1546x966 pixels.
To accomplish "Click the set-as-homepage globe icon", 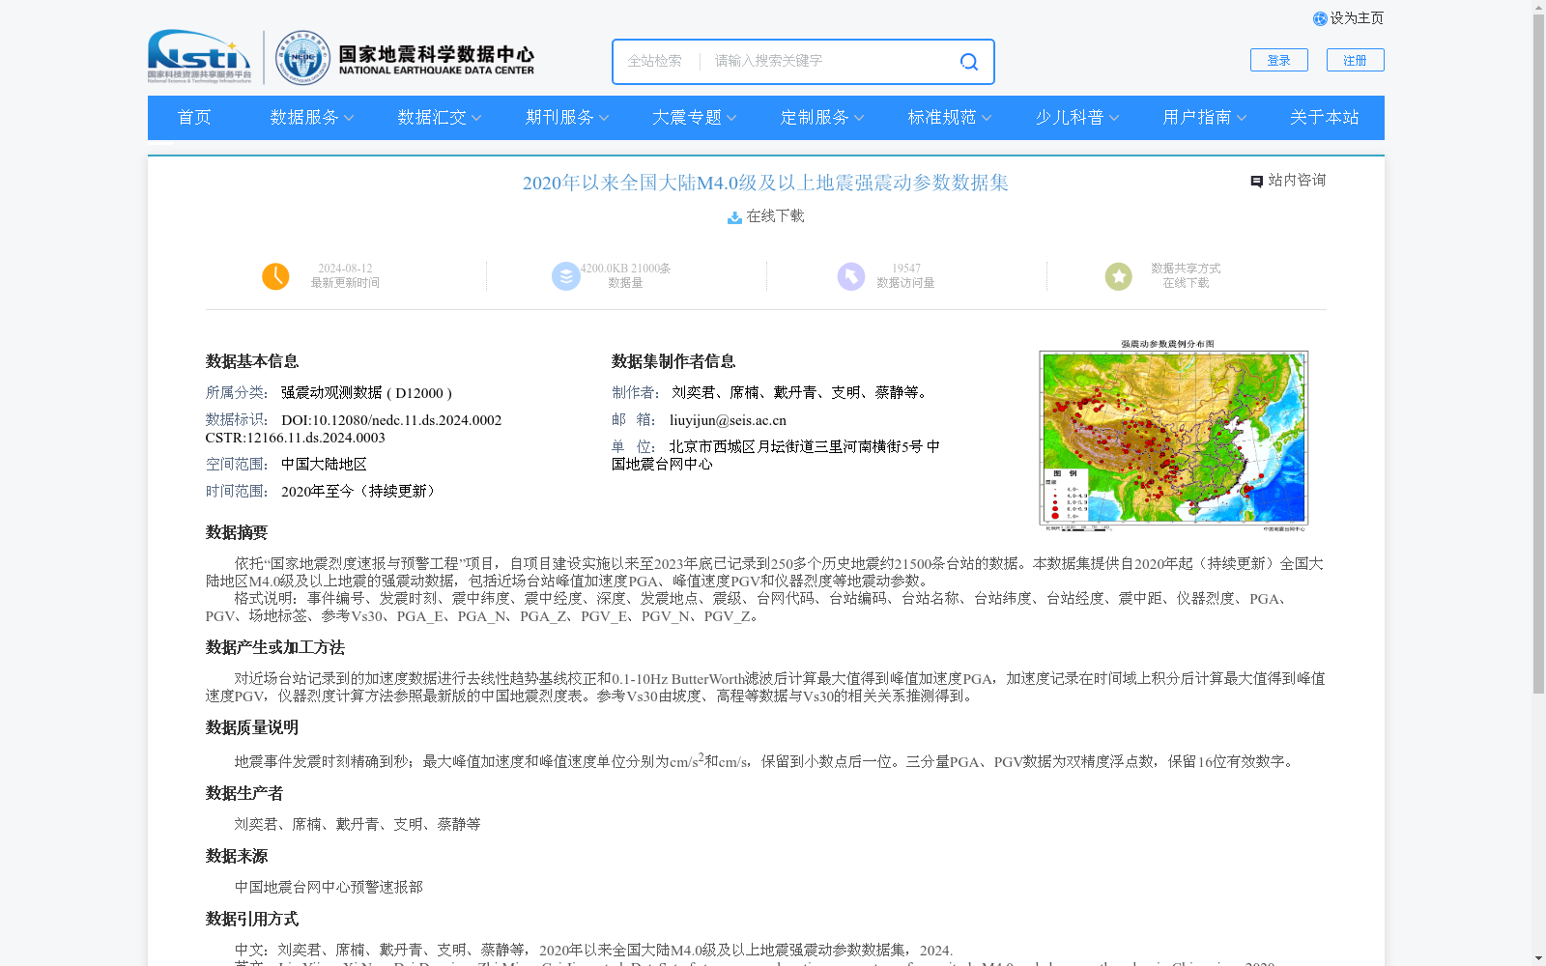I will coord(1320,19).
